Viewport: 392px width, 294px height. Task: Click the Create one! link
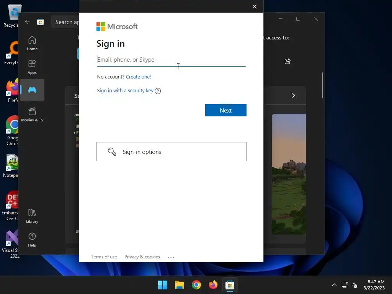(x=138, y=77)
